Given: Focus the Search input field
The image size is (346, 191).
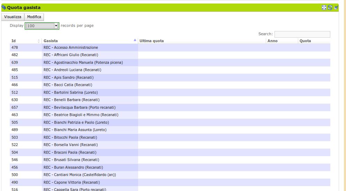Looking at the screenshot, I should [x=302, y=34].
